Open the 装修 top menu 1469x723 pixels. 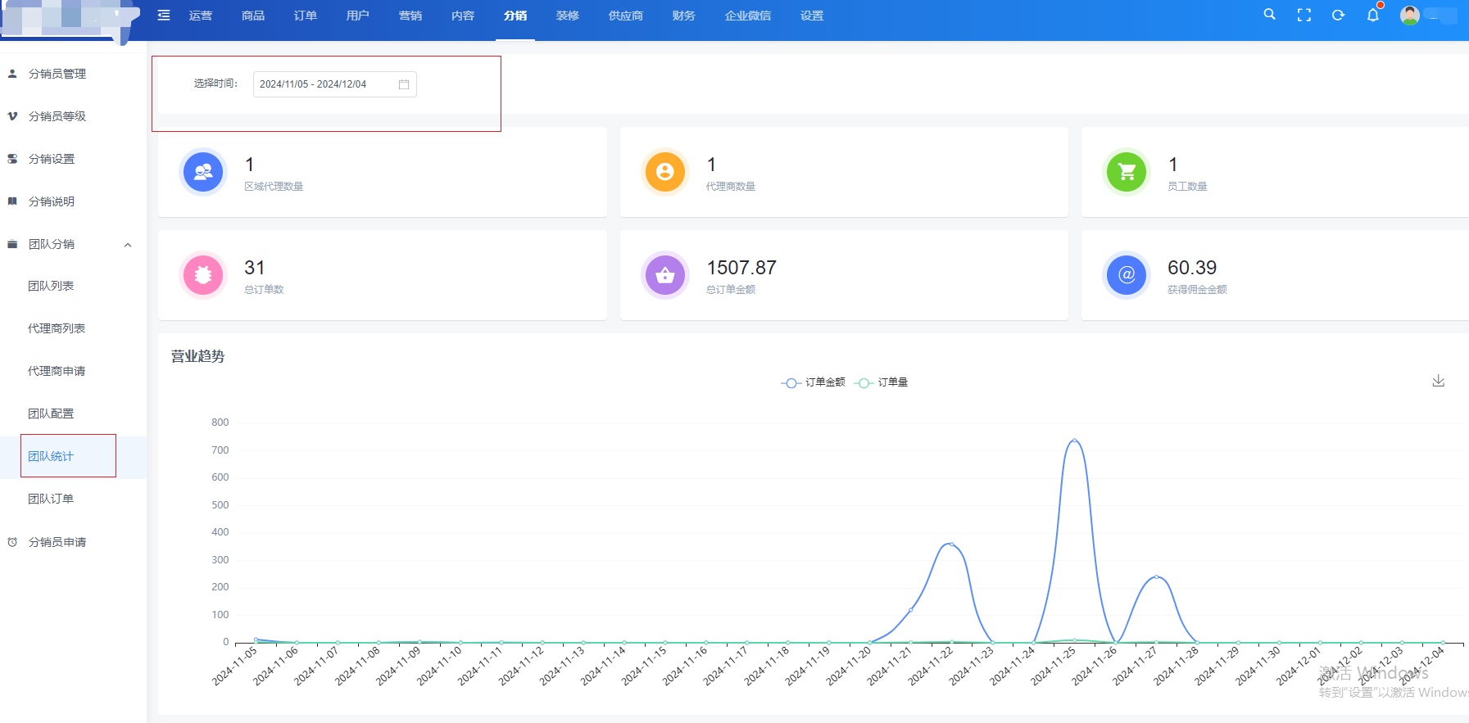(x=568, y=16)
